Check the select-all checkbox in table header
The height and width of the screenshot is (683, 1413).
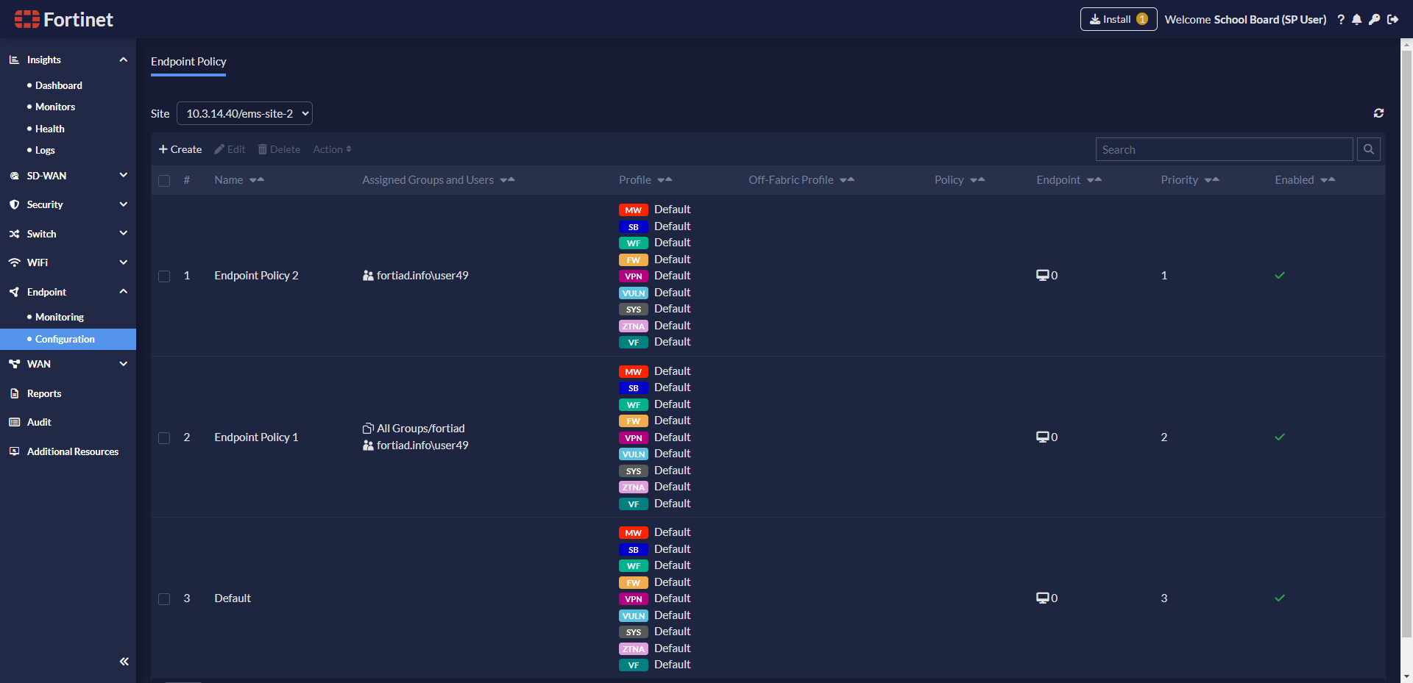164,180
